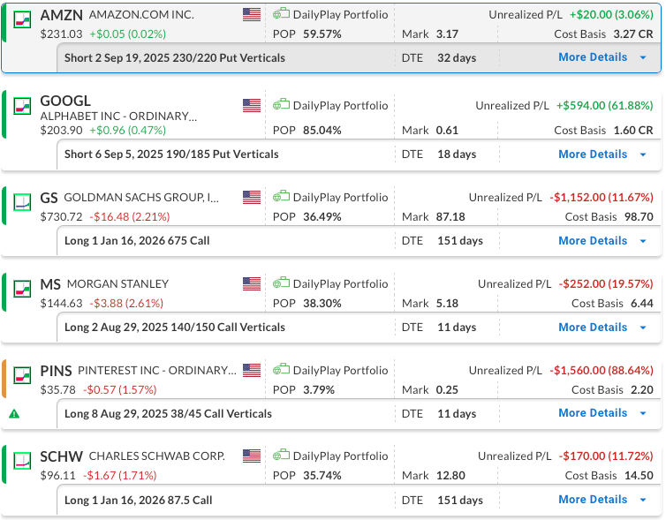Open More Details for SCHW 87.5 Call

tap(593, 500)
